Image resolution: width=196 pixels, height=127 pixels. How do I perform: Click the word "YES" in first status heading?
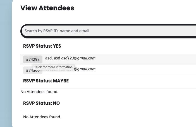57,46
